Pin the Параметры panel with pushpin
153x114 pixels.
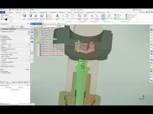pyautogui.click(x=27, y=24)
